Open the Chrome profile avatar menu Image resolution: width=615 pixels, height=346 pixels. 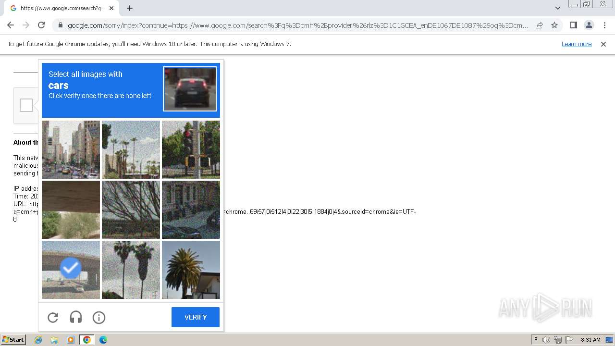click(x=589, y=25)
